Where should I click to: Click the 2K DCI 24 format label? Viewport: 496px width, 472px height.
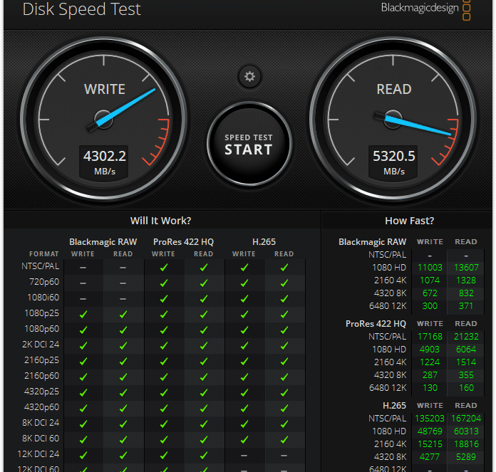(41, 345)
